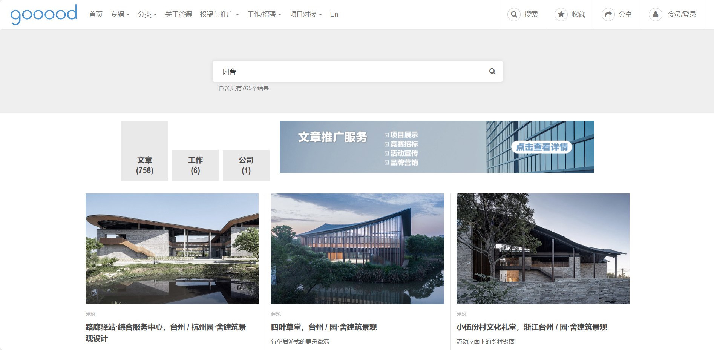
Task: Switch to the 工作 (6) tab
Action: pos(195,165)
